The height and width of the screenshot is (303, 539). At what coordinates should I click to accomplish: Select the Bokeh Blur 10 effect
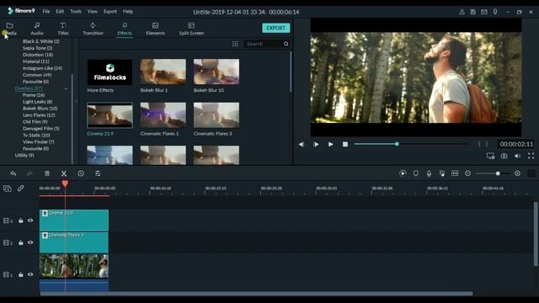coord(216,72)
